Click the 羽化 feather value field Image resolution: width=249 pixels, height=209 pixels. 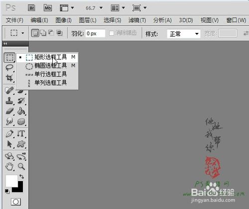(x=95, y=33)
